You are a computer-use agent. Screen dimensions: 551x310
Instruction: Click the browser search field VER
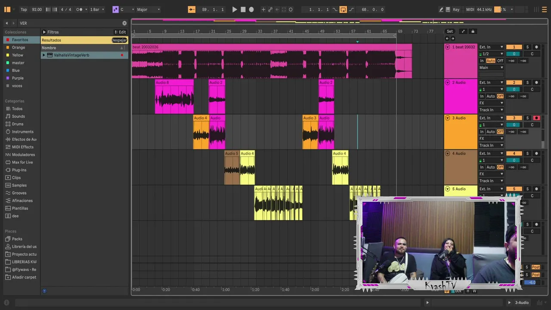tap(69, 23)
